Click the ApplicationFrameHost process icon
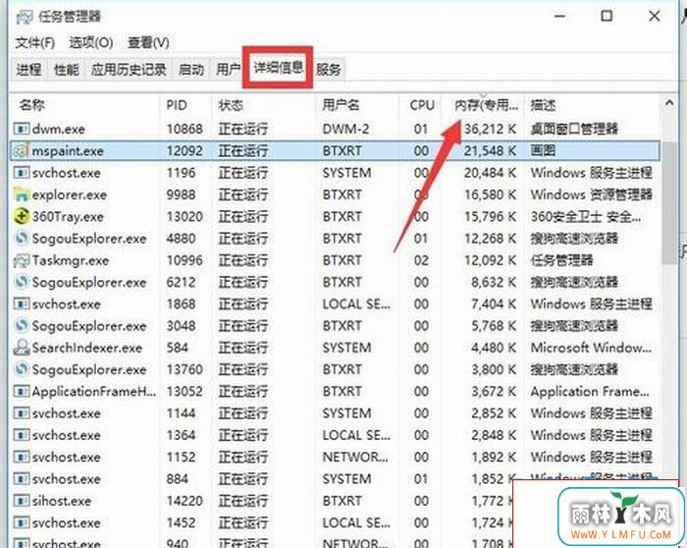The width and height of the screenshot is (687, 548). pos(21,391)
